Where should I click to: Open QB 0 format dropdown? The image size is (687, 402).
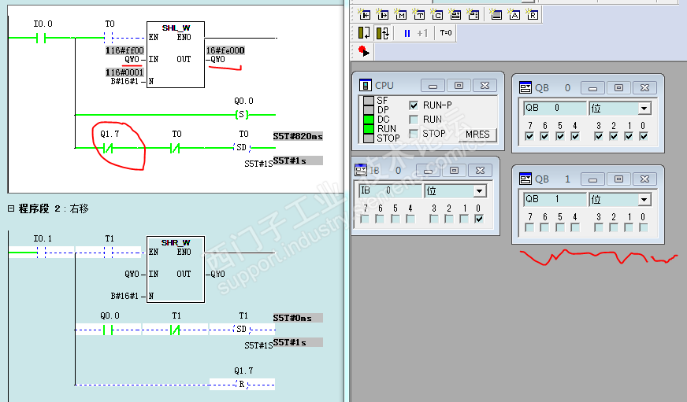(x=644, y=108)
